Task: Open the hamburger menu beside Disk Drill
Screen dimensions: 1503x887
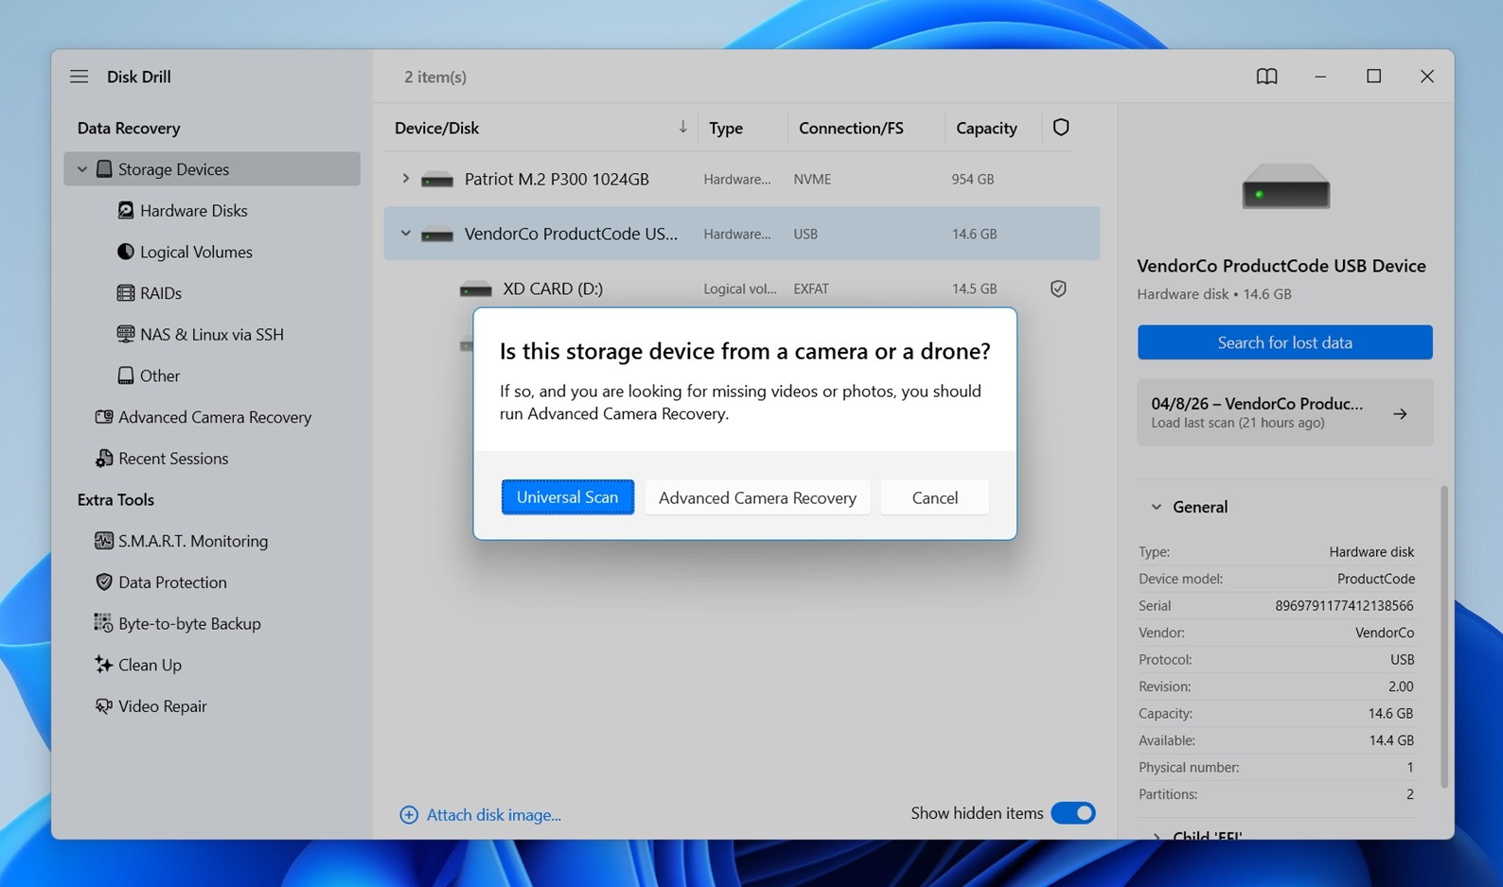Action: pyautogui.click(x=79, y=77)
